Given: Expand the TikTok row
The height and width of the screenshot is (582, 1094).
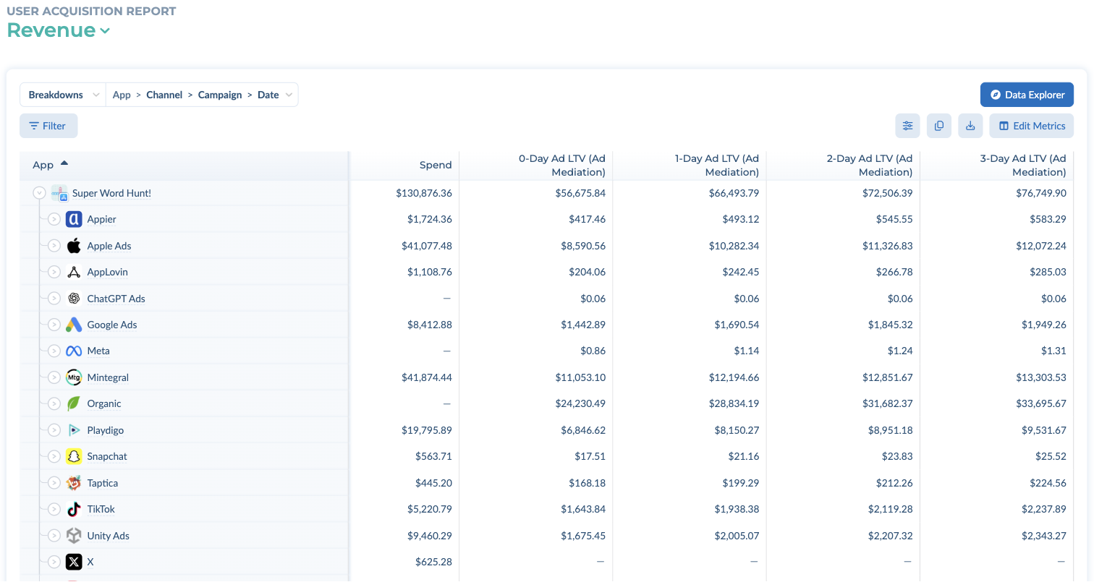Looking at the screenshot, I should pyautogui.click(x=54, y=509).
